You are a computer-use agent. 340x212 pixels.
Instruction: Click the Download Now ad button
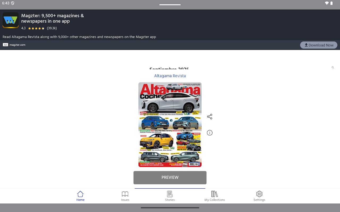319,45
